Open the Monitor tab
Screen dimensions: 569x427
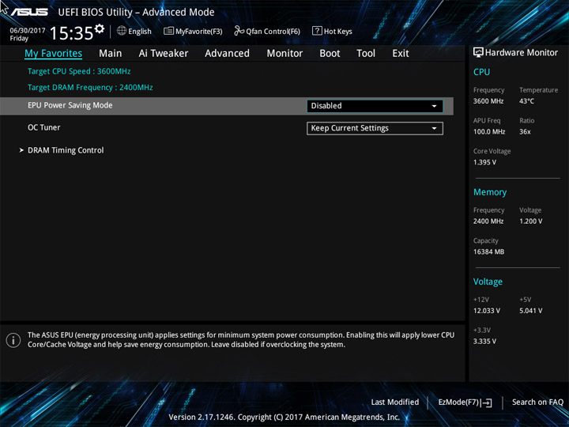coord(284,54)
